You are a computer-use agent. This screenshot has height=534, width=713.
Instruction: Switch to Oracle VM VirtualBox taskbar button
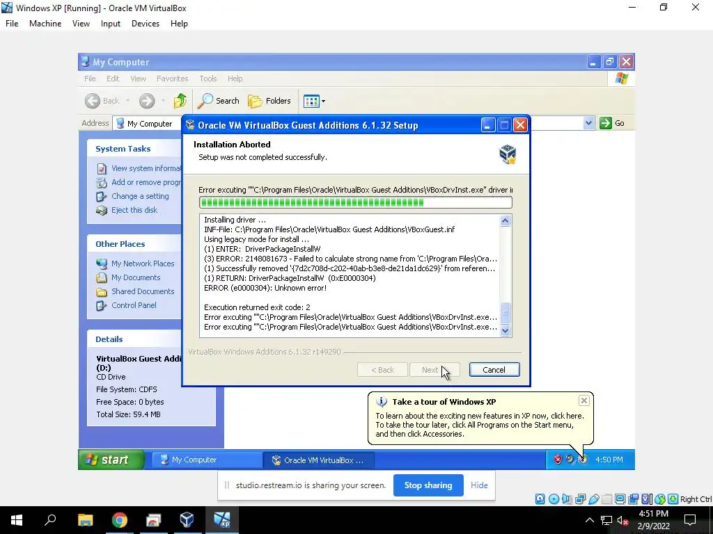coord(318,460)
